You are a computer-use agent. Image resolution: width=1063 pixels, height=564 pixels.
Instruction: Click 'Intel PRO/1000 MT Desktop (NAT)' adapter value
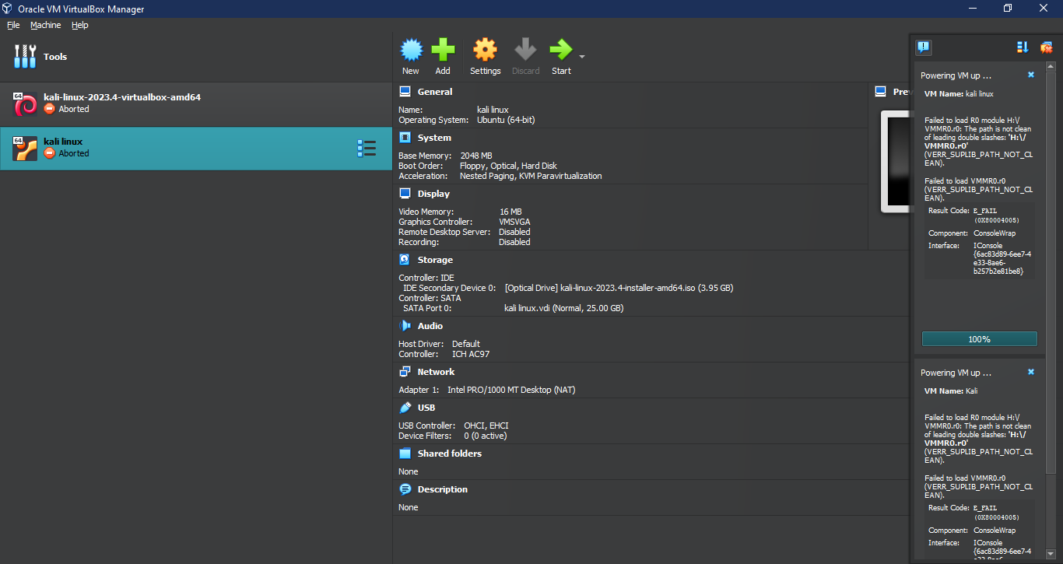pos(511,390)
